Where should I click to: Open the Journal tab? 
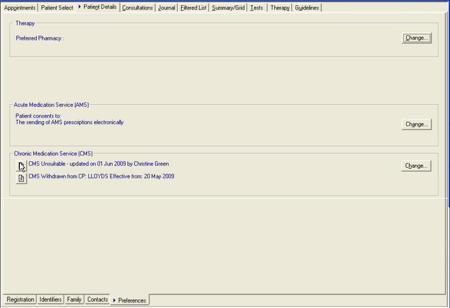pos(167,8)
